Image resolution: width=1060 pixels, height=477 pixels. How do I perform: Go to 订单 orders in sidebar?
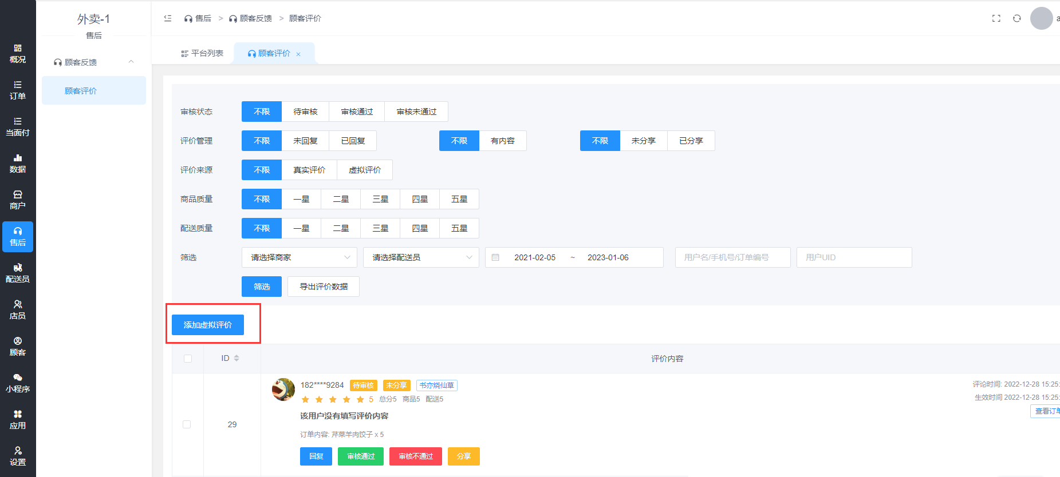coord(18,90)
